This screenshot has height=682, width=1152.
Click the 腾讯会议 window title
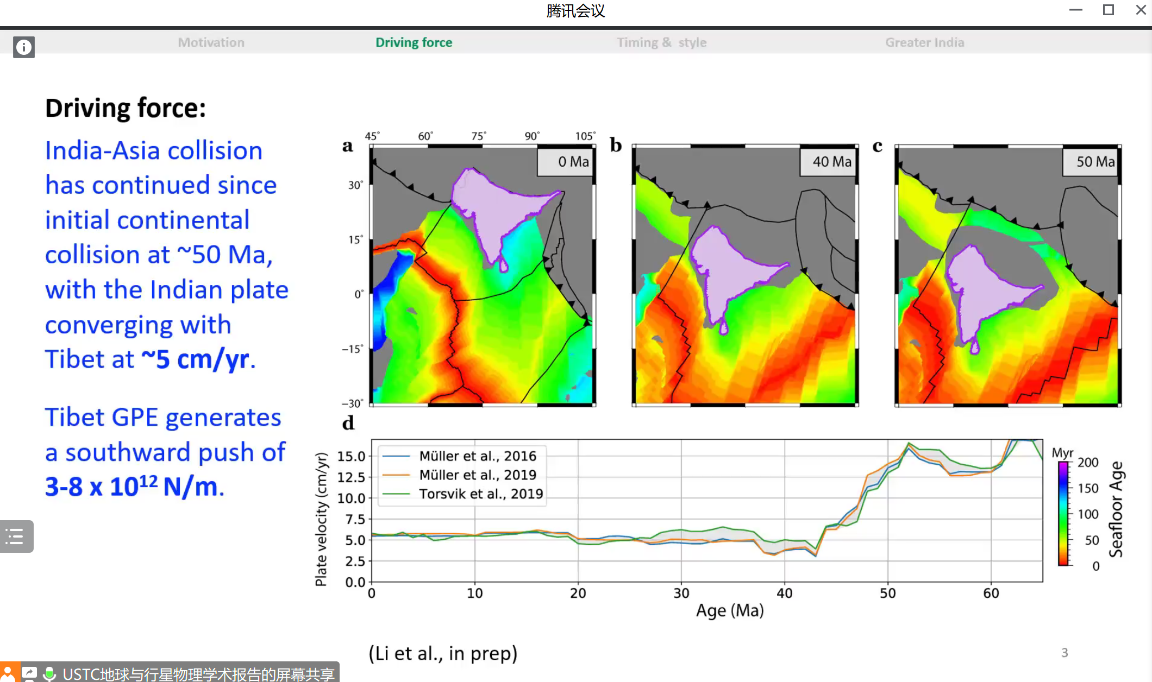click(x=575, y=11)
